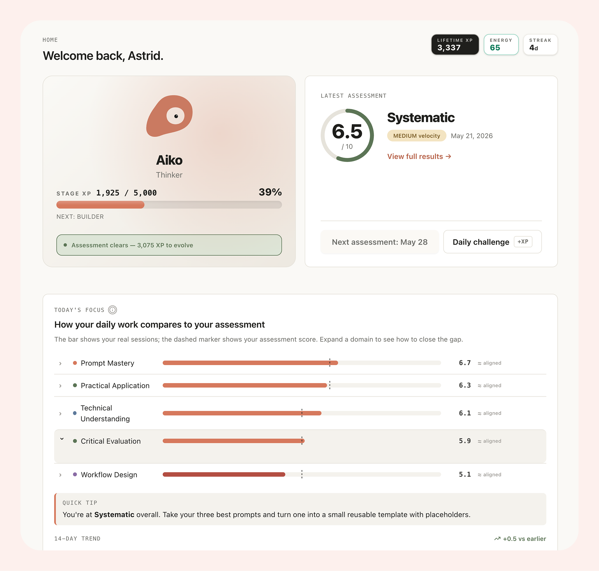Click the aligned status next to 6.3

click(x=489, y=385)
